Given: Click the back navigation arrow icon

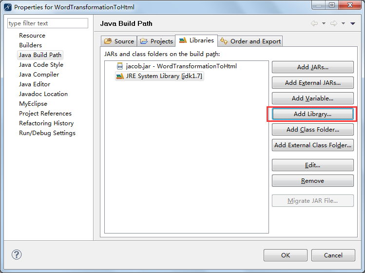Looking at the screenshot, I should (314, 23).
